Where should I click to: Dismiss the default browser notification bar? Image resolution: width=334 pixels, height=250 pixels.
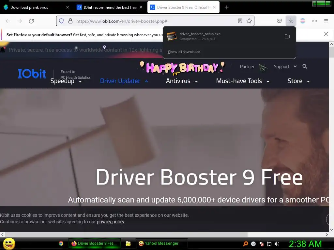coord(326,34)
